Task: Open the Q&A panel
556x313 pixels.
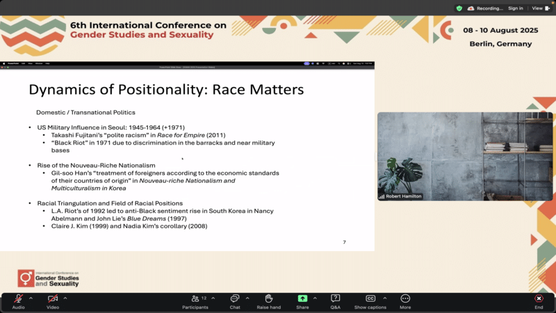Action: tap(336, 298)
